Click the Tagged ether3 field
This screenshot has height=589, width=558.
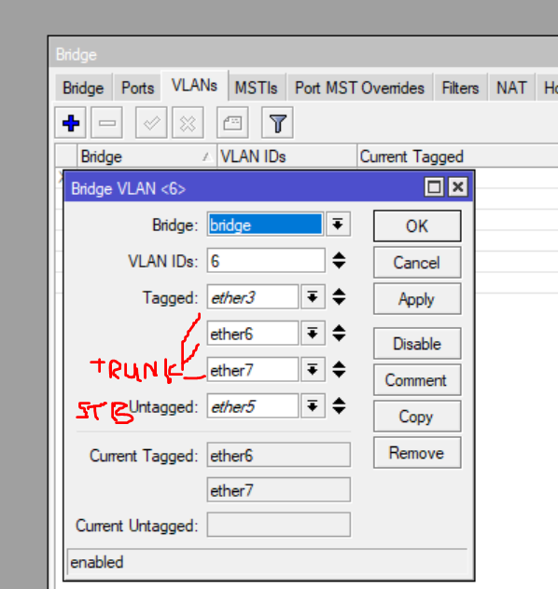(x=253, y=297)
